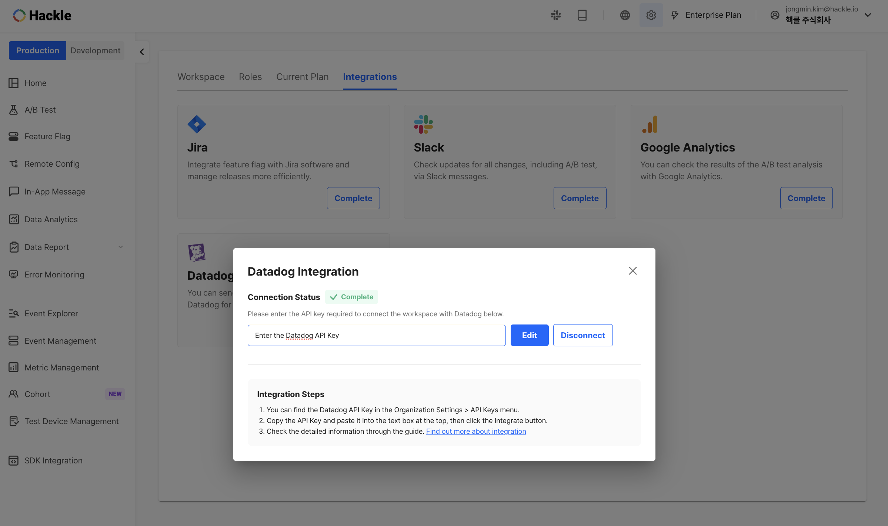Select the Integrations tab
The image size is (888, 526).
(x=370, y=76)
